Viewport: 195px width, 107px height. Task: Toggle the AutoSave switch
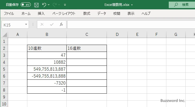point(26,5)
